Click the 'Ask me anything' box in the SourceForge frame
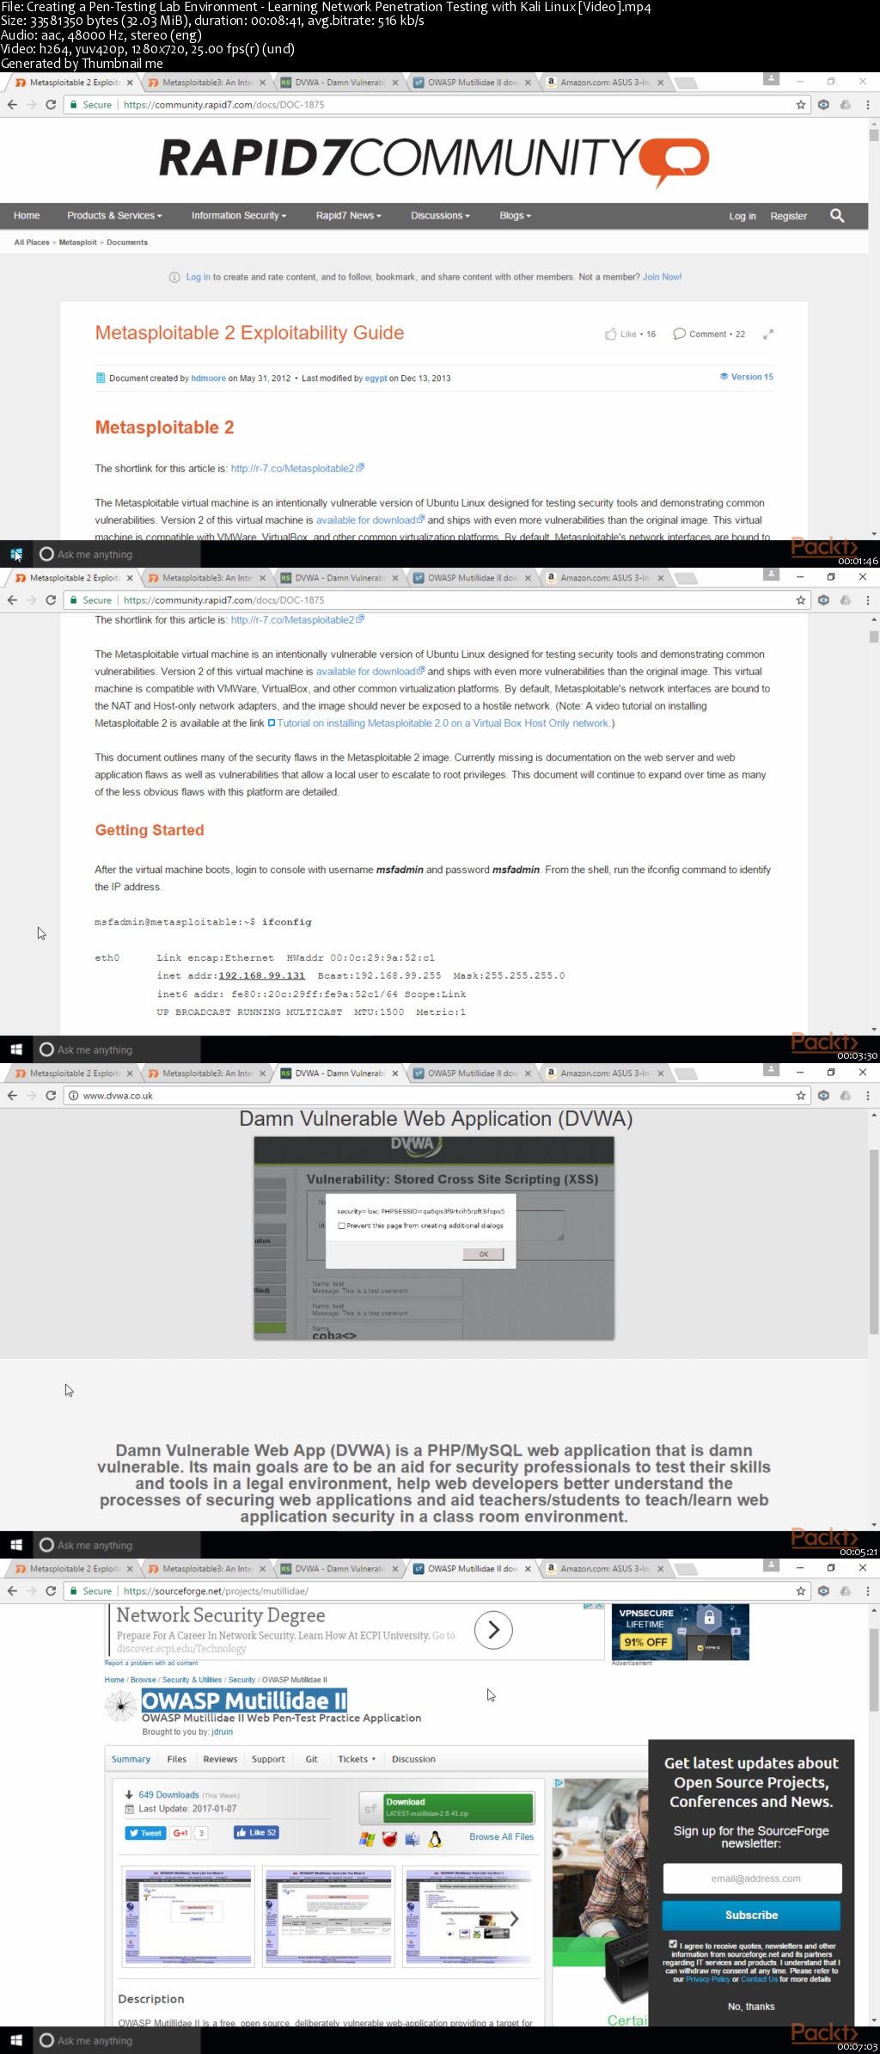 (116, 2040)
